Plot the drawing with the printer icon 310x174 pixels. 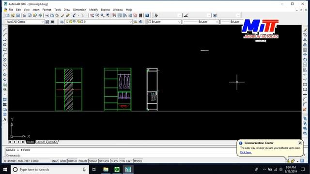point(25,15)
